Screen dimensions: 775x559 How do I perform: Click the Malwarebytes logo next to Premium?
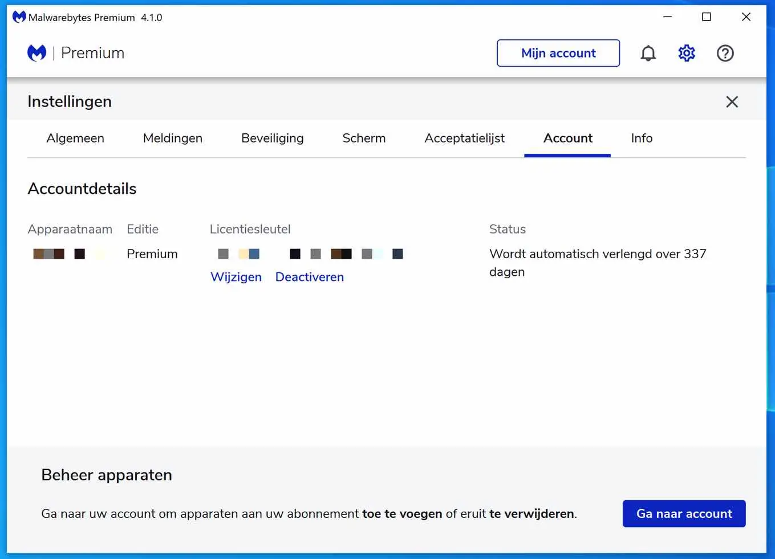click(x=37, y=53)
